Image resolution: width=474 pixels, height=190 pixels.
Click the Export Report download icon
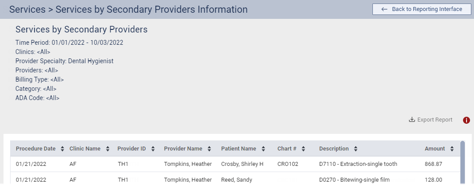tap(412, 120)
